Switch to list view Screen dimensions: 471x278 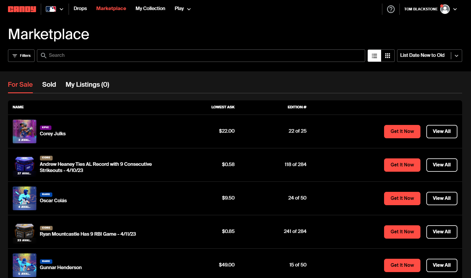pyautogui.click(x=374, y=56)
